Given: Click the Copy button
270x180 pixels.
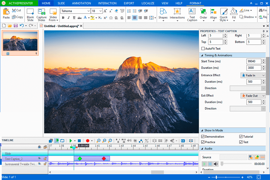Looking at the screenshot, I should 17,17.
